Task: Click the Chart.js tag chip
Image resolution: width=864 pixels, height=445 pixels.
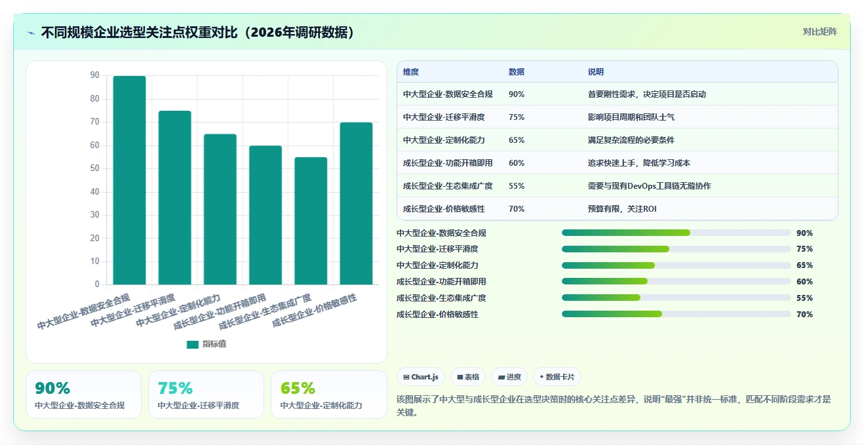Action: pyautogui.click(x=421, y=377)
